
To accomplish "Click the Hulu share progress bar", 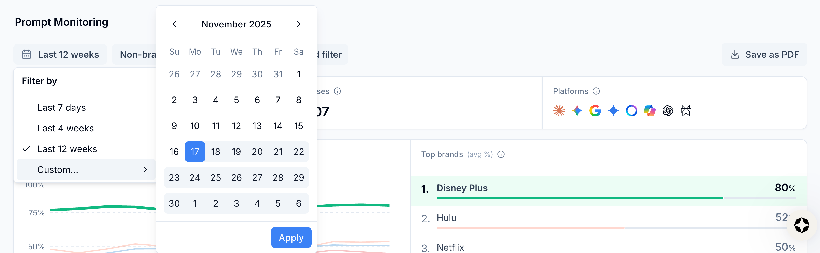I will pyautogui.click(x=530, y=228).
